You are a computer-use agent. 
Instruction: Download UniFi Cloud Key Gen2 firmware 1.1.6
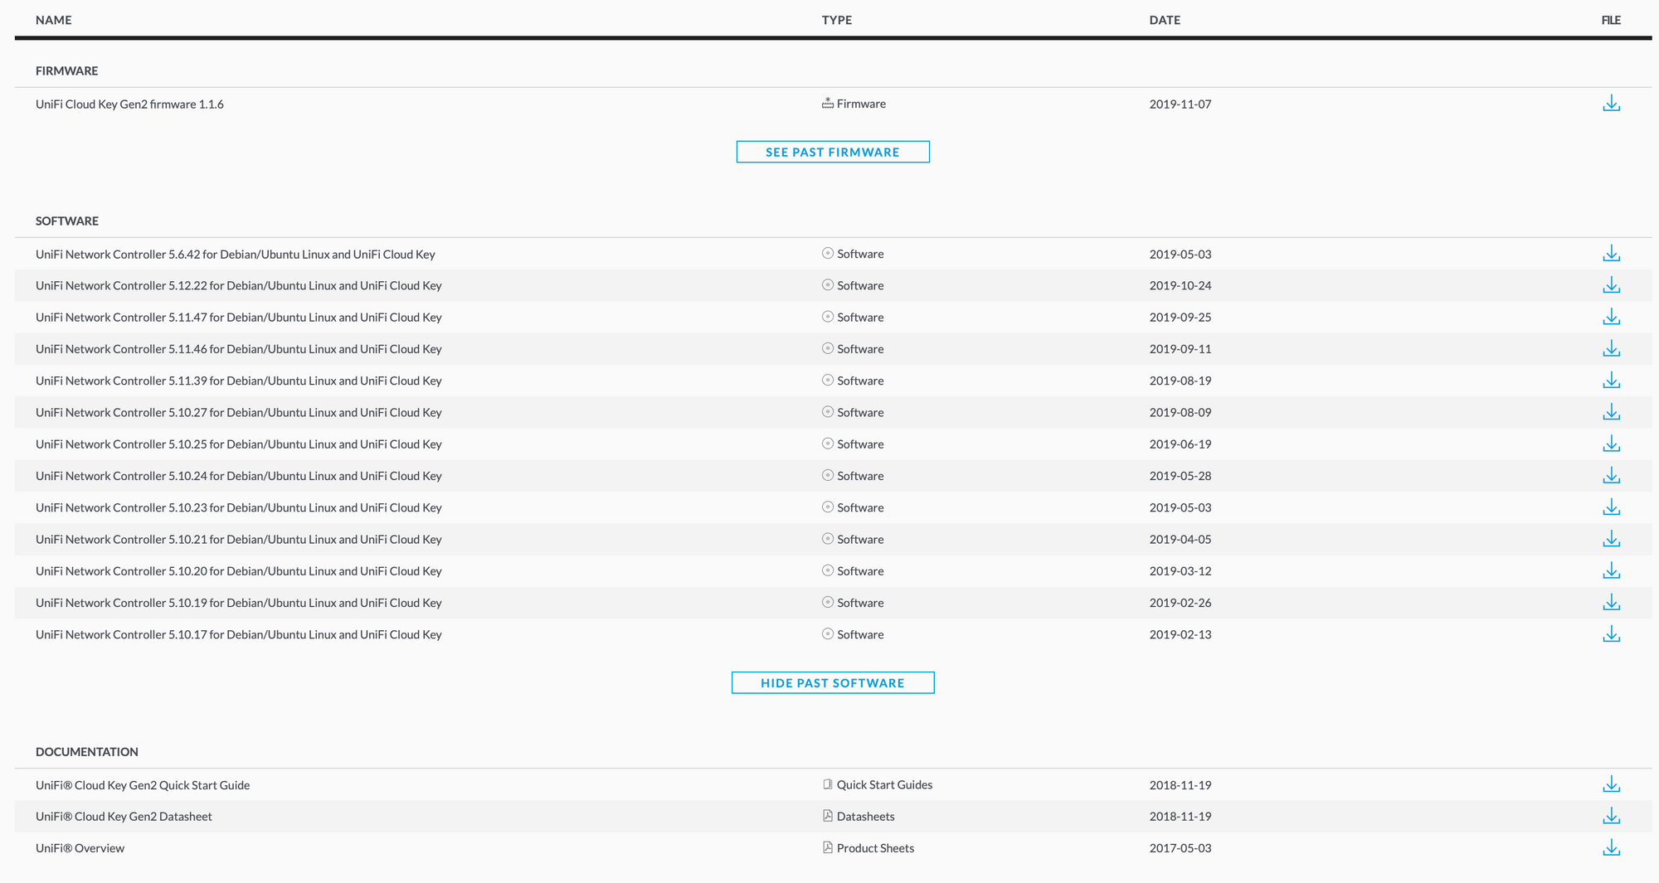(1611, 104)
